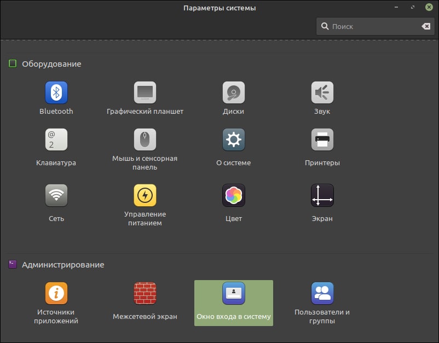Open the Принтеры printer icon
Viewport: 439px width, 343px height.
coord(322,139)
